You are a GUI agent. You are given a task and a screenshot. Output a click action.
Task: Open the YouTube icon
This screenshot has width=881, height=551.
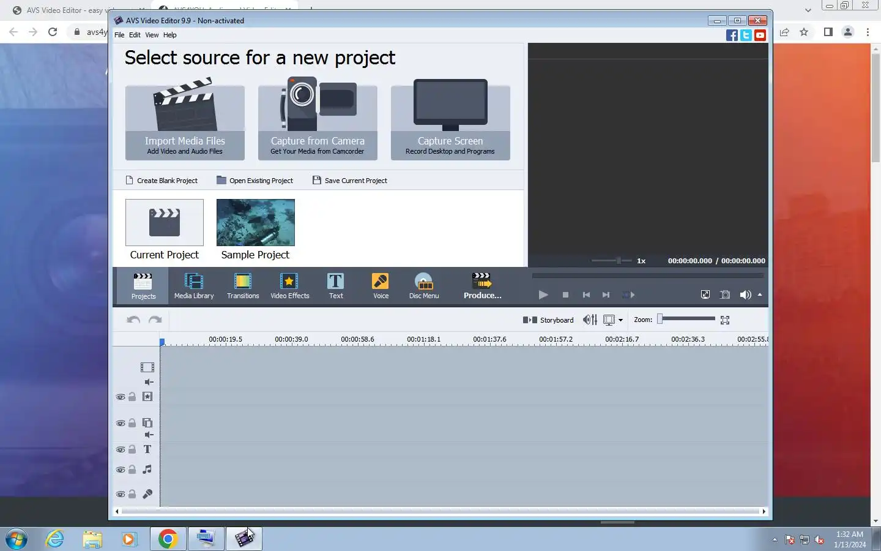point(760,35)
